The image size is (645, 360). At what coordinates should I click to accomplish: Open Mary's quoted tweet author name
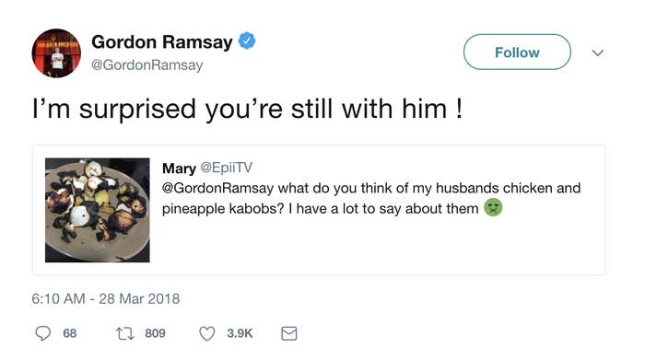coord(179,168)
